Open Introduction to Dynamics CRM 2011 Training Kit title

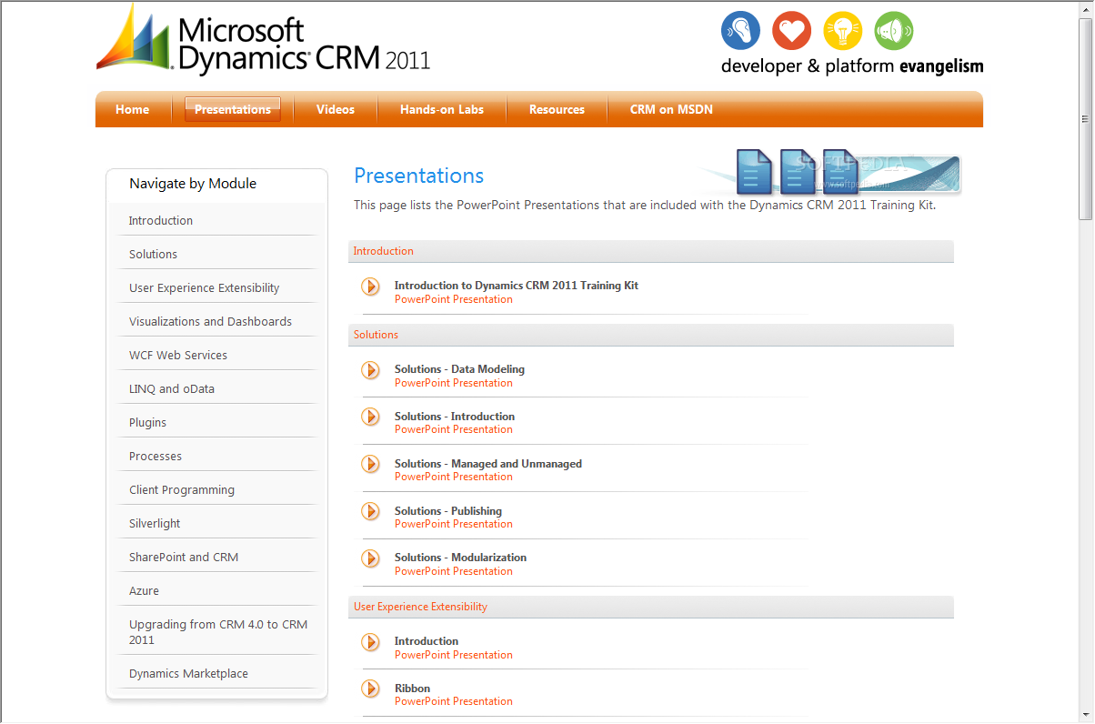tap(517, 286)
